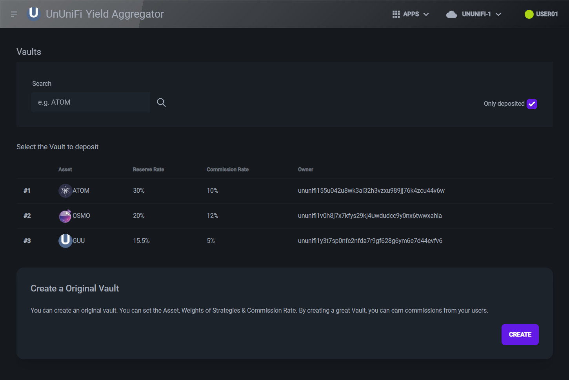This screenshot has height=380, width=569.
Task: Click the GUU asset icon
Action: (x=65, y=241)
